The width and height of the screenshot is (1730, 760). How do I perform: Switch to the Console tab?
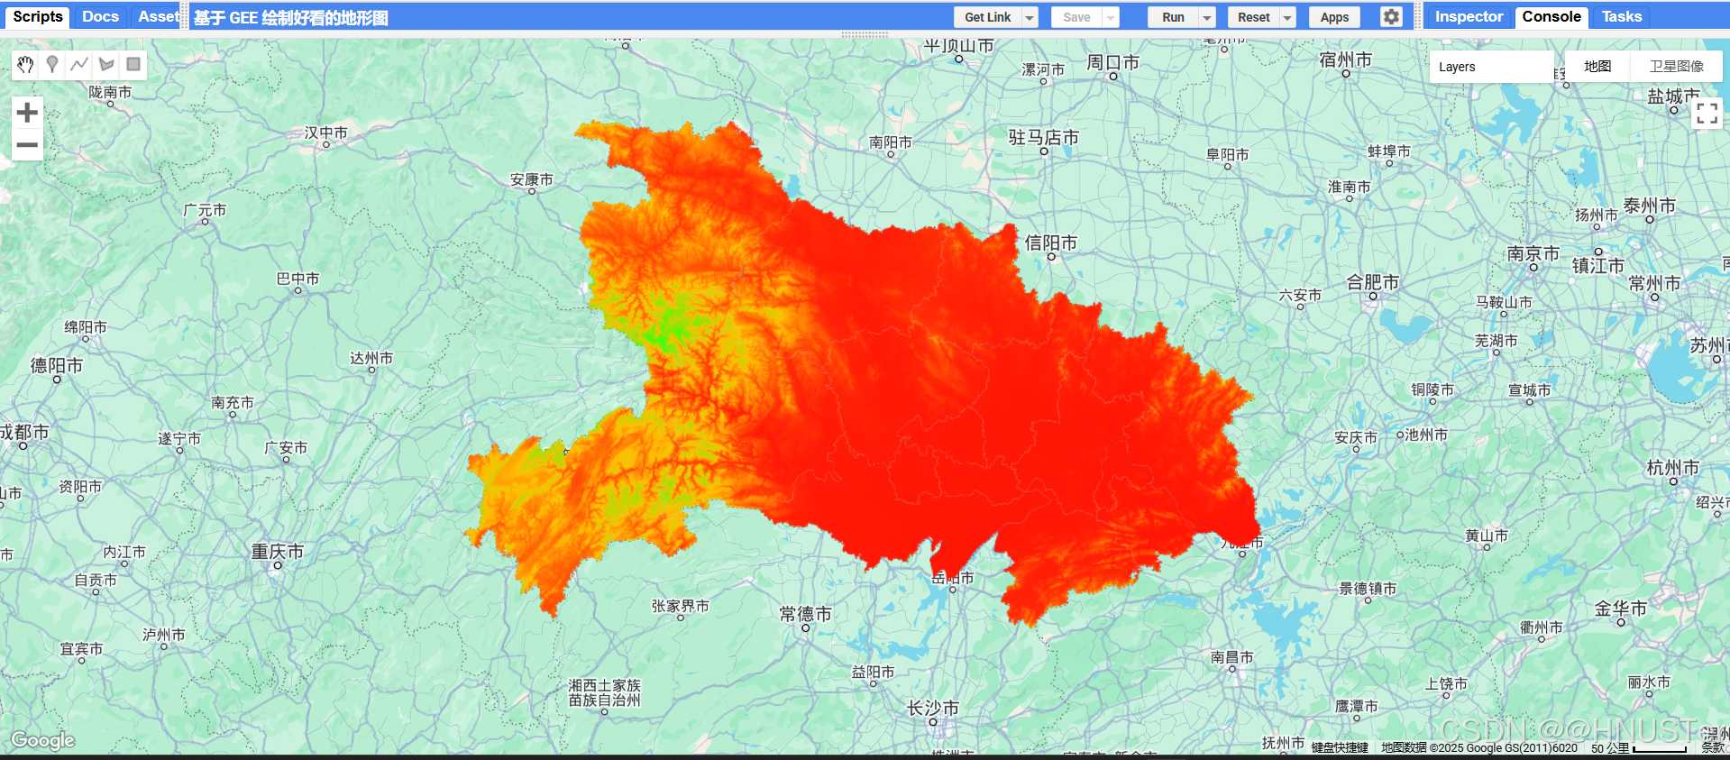point(1552,16)
